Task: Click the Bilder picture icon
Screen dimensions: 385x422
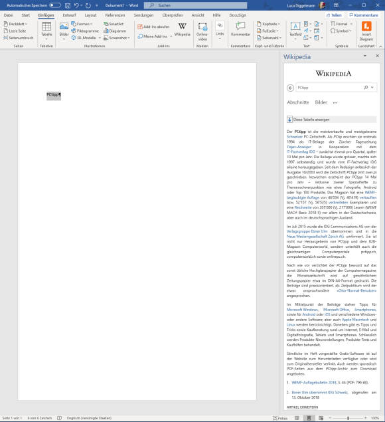Action: [x=64, y=31]
